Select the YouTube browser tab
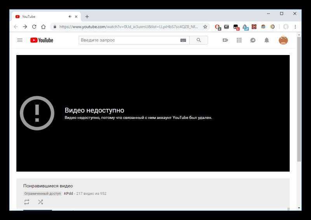Image resolution: width=311 pixels, height=220 pixels. (x=46, y=17)
